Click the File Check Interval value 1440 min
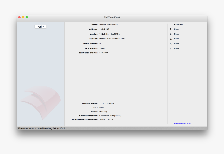This screenshot has width=224, height=154. (104, 53)
